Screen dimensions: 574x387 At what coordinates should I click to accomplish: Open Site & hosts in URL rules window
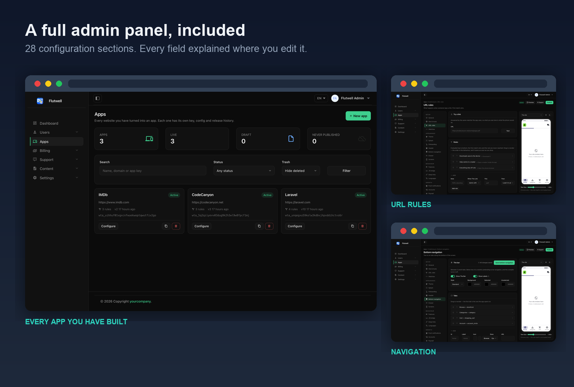(435, 121)
